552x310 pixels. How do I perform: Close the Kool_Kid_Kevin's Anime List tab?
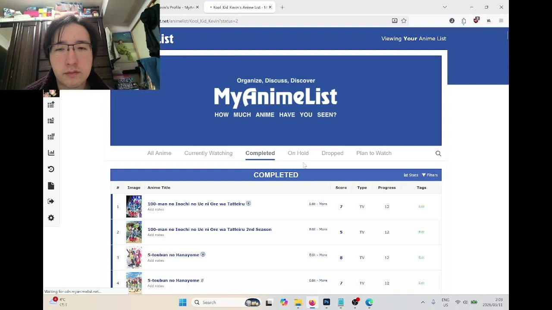[x=270, y=7]
